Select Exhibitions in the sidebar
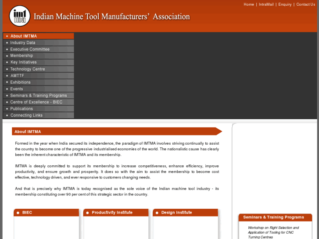The height and width of the screenshot is (239, 319). pos(39,82)
